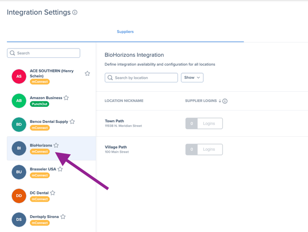This screenshot has width=308, height=232.
Task: Click the magnifier icon in location search
Action: click(110, 78)
